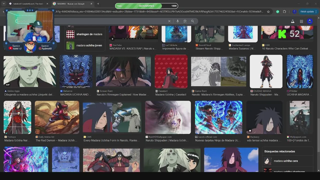320x180 pixels.
Task: Click Printler UCHIHA MADARA caption
Action: tap(299, 95)
